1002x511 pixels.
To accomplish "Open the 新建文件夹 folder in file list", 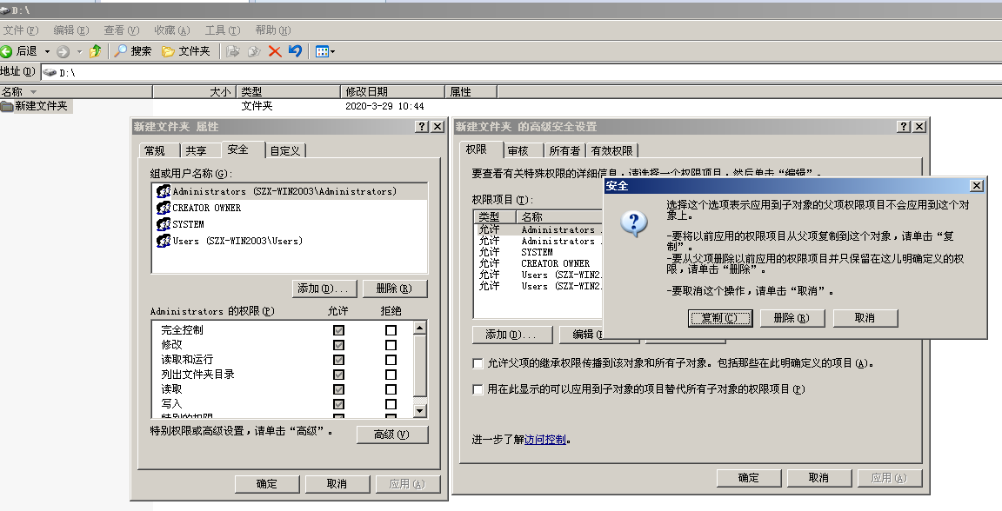I will tap(42, 106).
